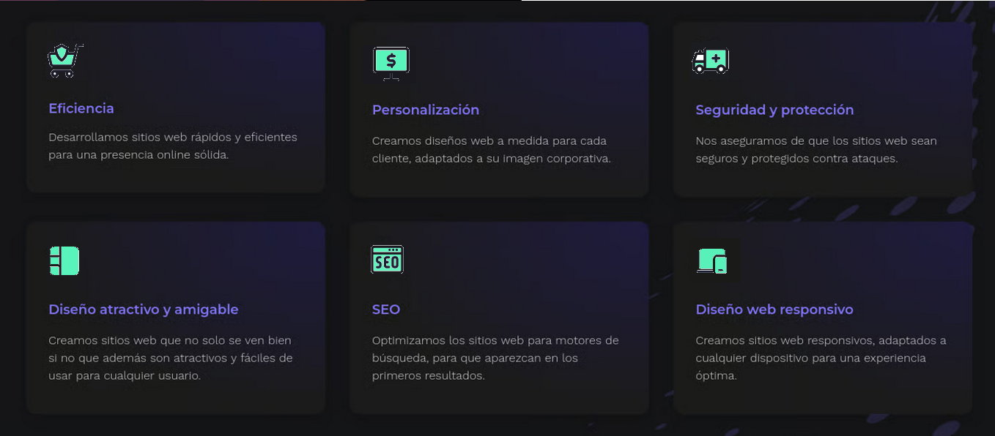This screenshot has width=995, height=436.
Task: Click the text about diseños web a medida
Action: point(491,150)
